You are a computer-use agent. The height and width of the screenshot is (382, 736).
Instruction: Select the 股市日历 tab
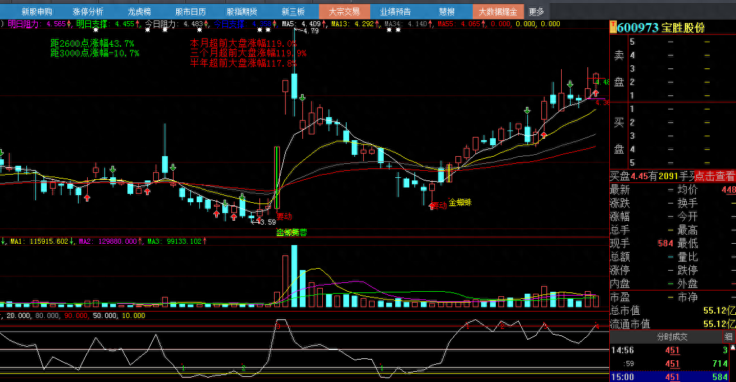click(191, 12)
